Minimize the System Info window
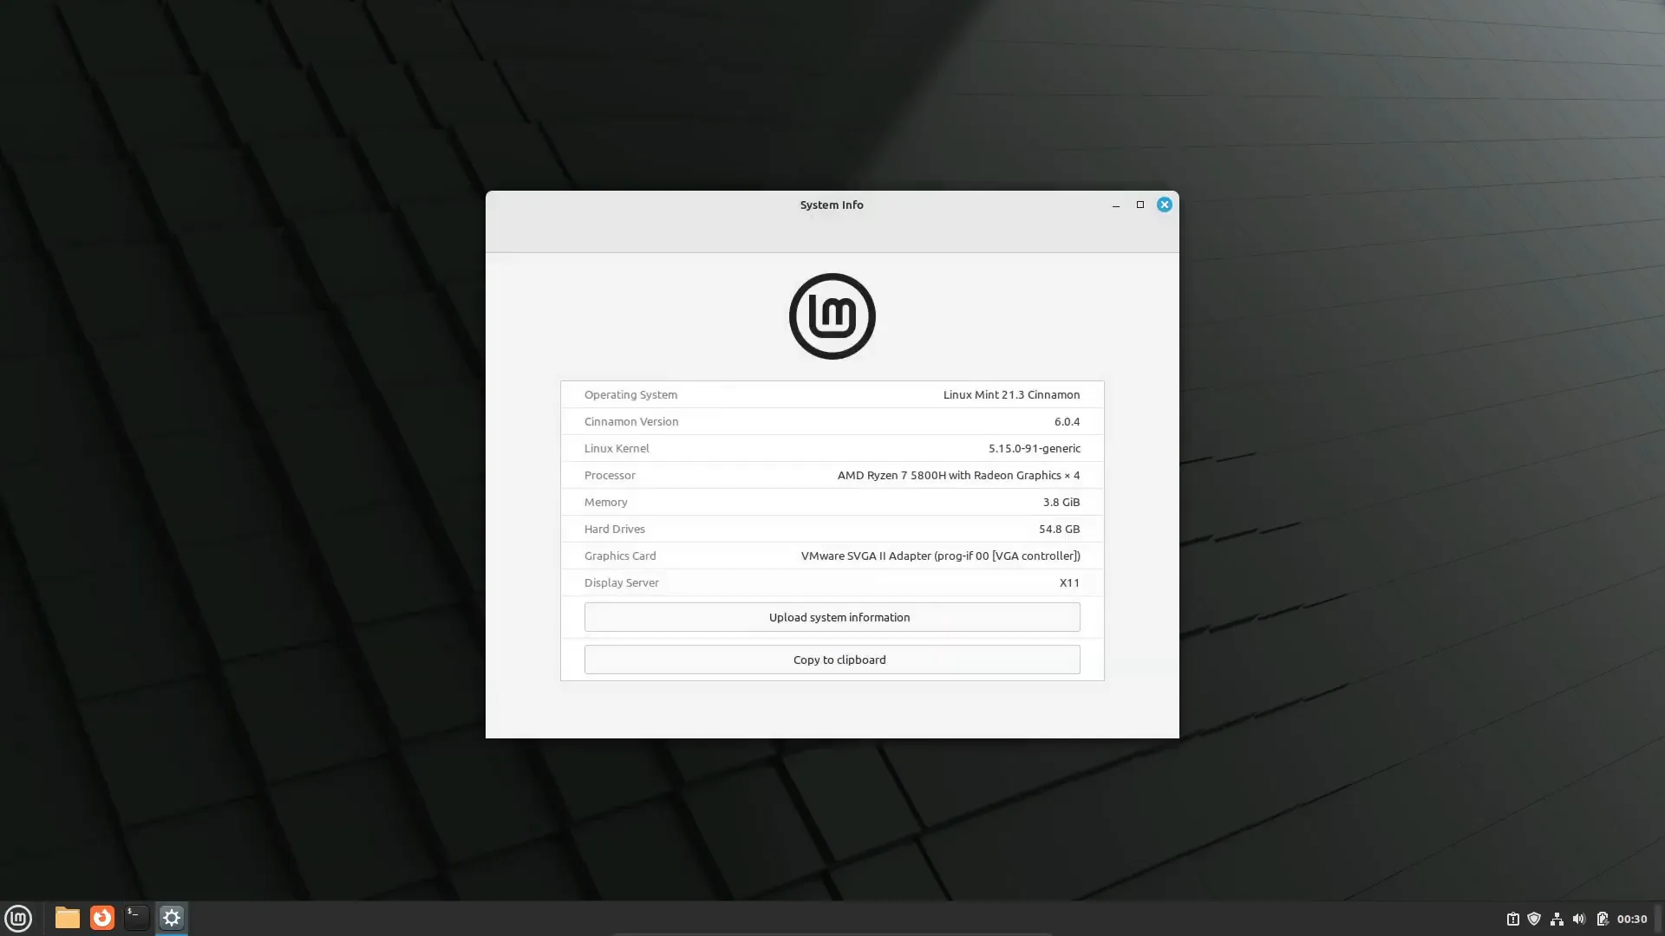The image size is (1665, 936). click(1116, 205)
